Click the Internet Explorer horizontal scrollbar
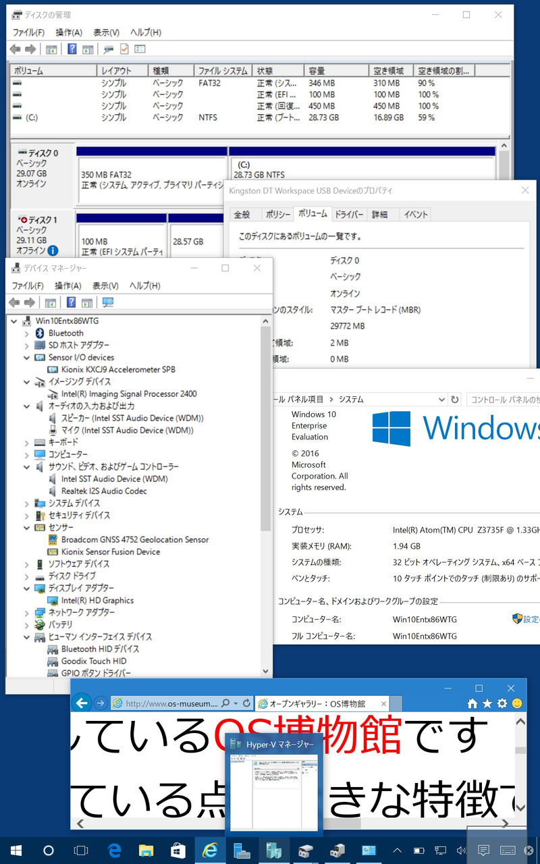The height and width of the screenshot is (864, 540). (x=293, y=823)
